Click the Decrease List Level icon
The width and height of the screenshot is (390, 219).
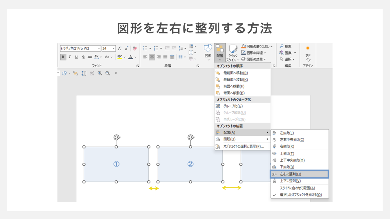pyautogui.click(x=167, y=48)
